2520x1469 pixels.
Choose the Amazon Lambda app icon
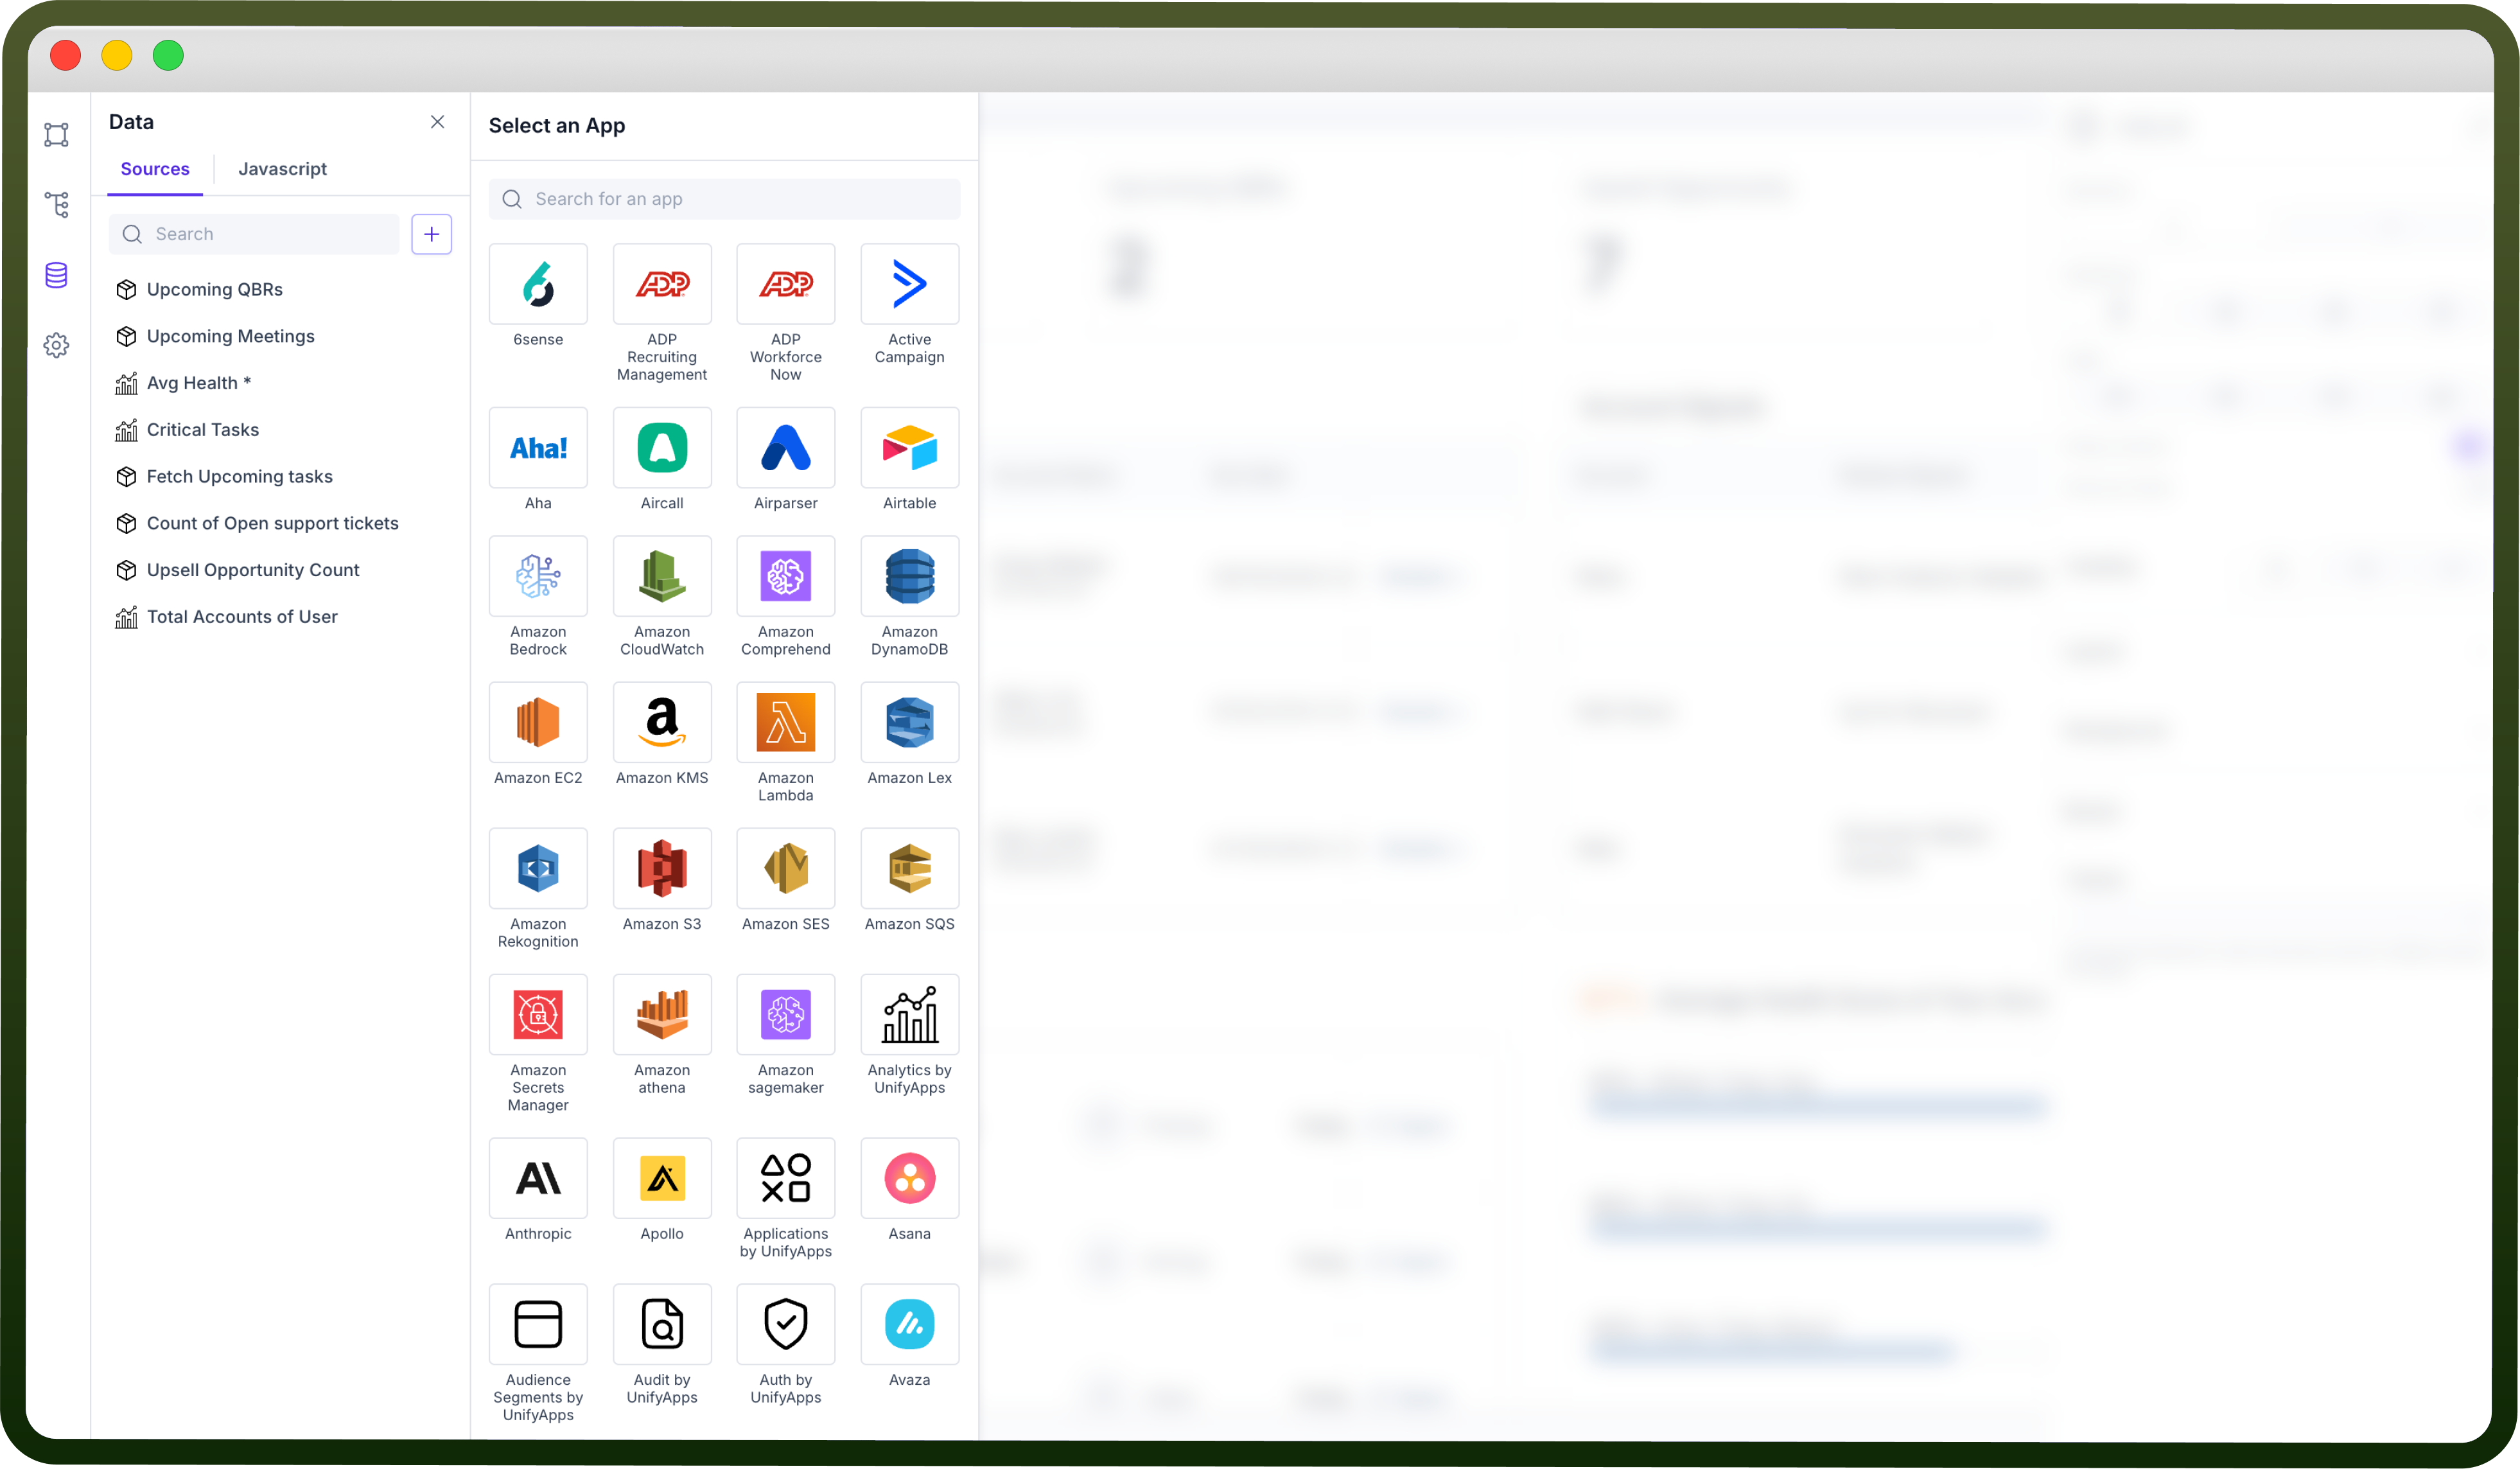[786, 722]
